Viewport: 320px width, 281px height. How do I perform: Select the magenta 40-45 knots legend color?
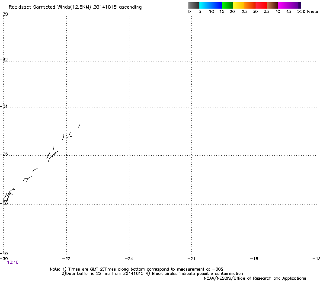pos(284,5)
